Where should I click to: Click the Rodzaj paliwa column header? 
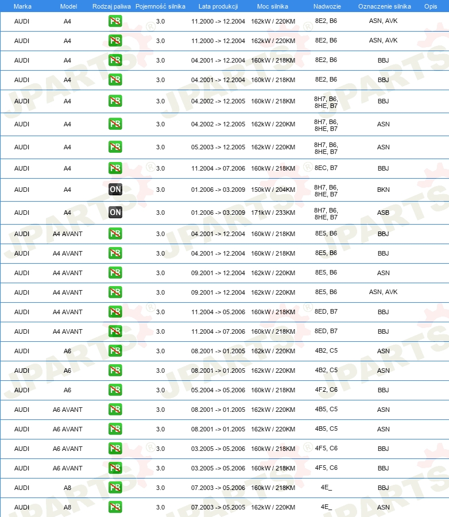click(x=111, y=6)
